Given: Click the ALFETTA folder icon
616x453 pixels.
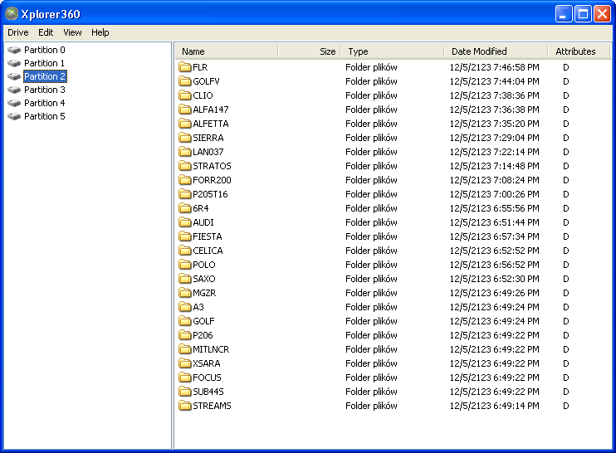Looking at the screenshot, I should pyautogui.click(x=184, y=124).
